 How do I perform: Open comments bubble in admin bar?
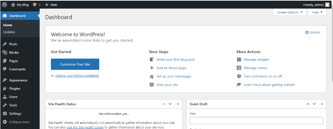[35, 5]
